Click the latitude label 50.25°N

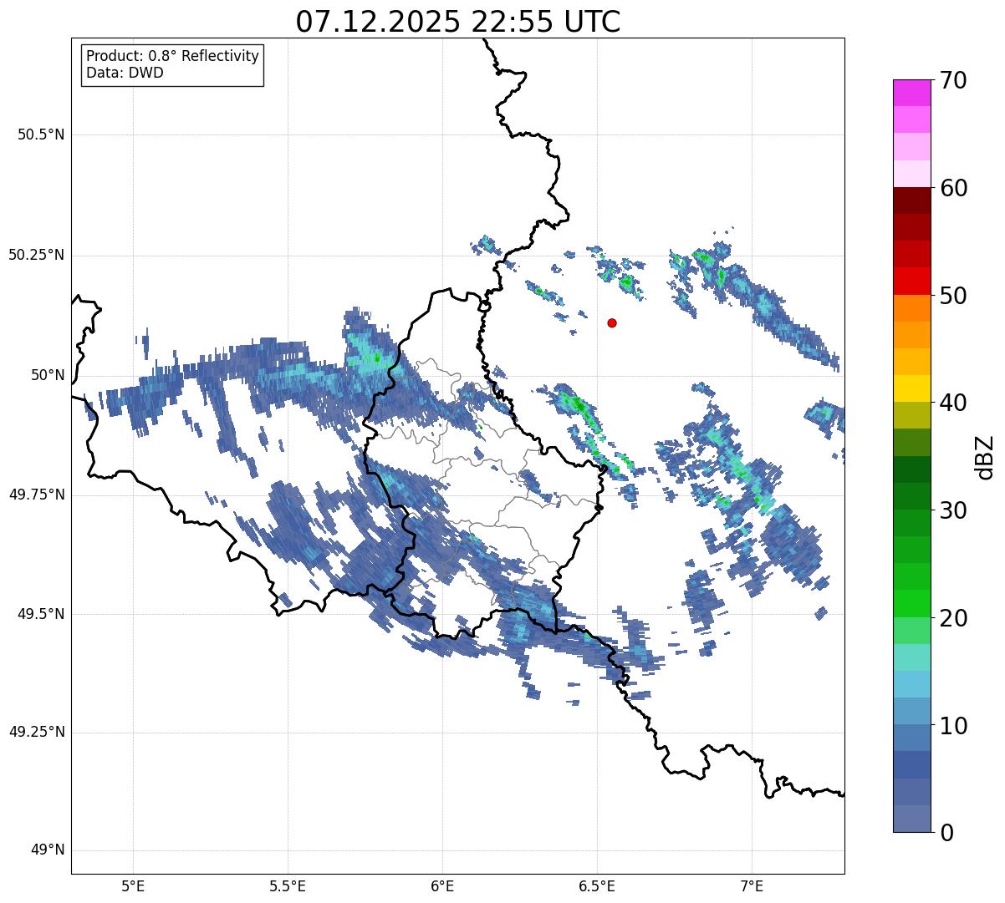tap(37, 255)
